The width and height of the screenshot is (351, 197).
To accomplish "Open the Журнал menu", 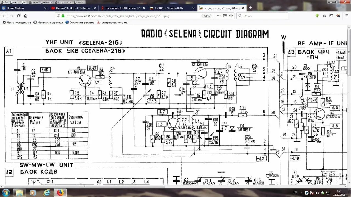I will [34, 2].
